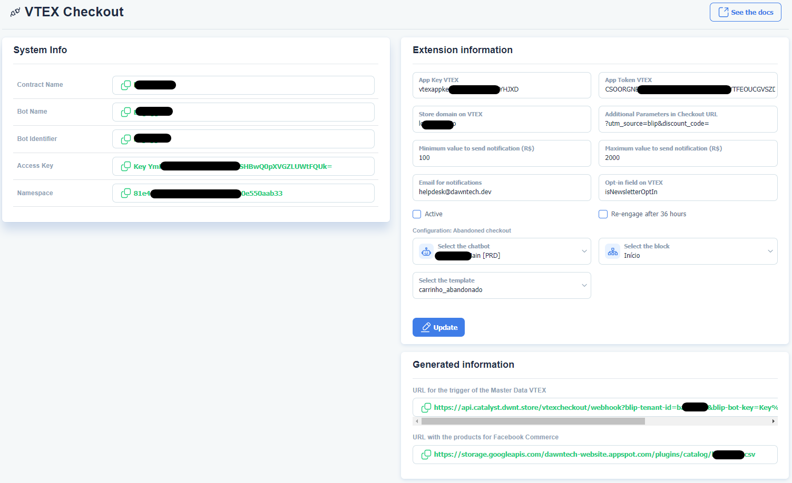Click the Contract Name label
This screenshot has width=792, height=483.
pyautogui.click(x=40, y=85)
